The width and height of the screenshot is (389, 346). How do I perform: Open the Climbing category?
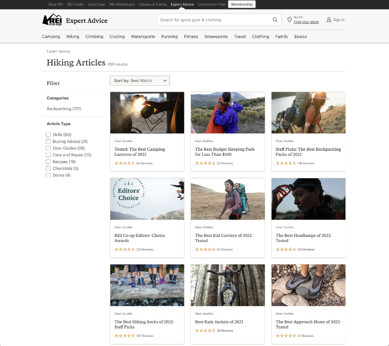coord(94,37)
